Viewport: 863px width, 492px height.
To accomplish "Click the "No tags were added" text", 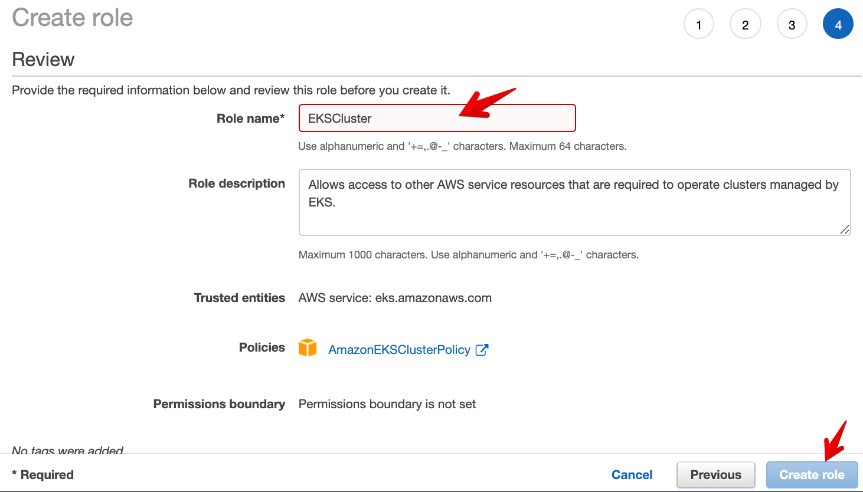I will 68,450.
